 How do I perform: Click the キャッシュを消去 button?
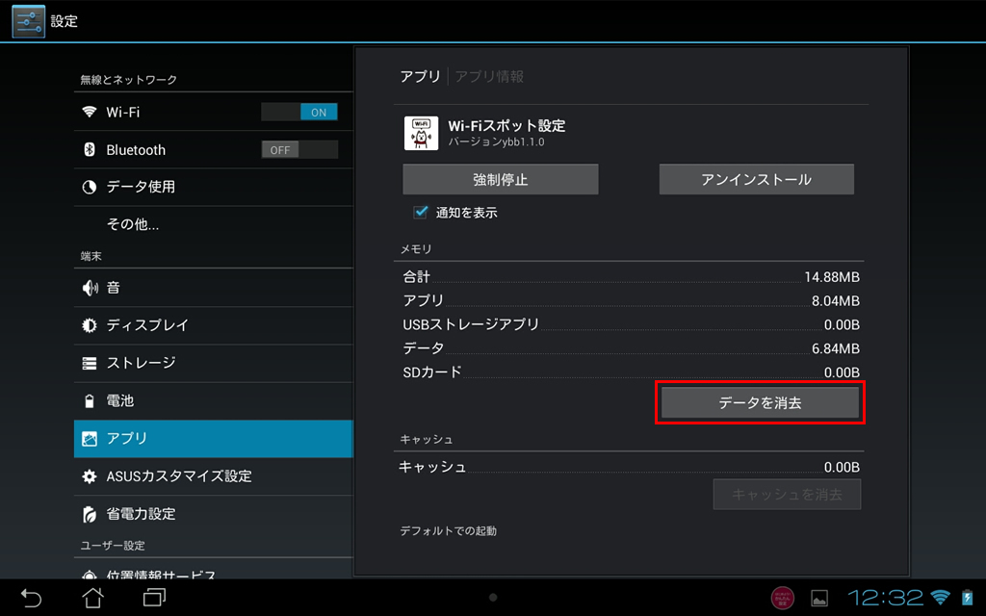(x=787, y=495)
